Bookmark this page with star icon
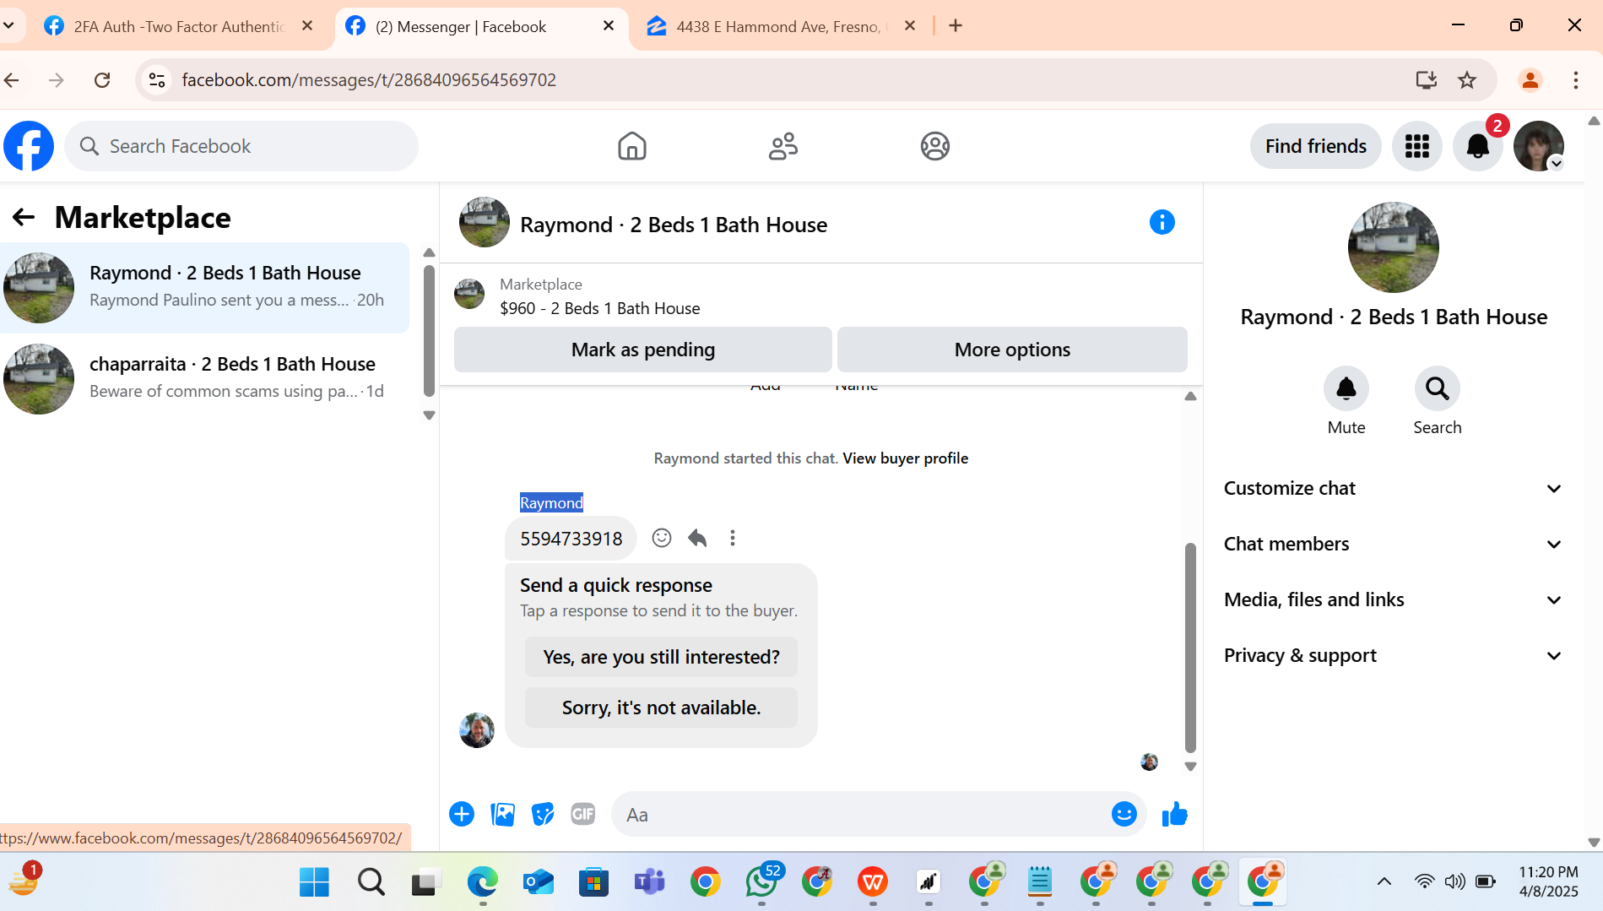1603x911 pixels. [1467, 79]
